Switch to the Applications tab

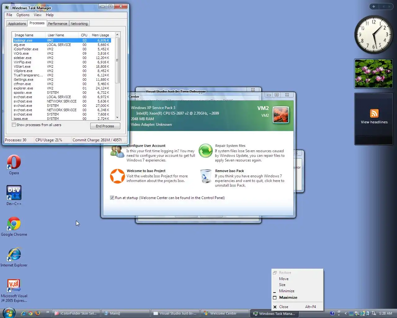17,24
